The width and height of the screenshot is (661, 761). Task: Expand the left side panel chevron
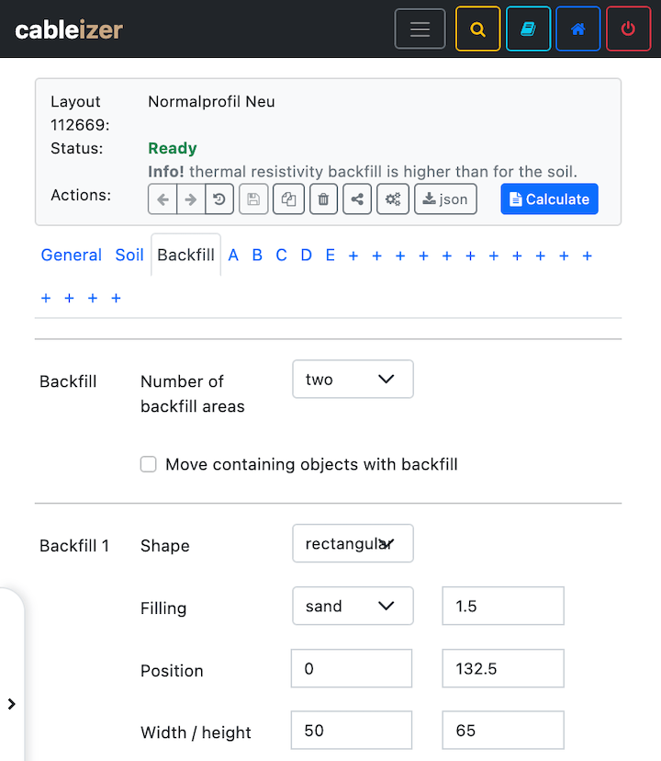(x=12, y=704)
